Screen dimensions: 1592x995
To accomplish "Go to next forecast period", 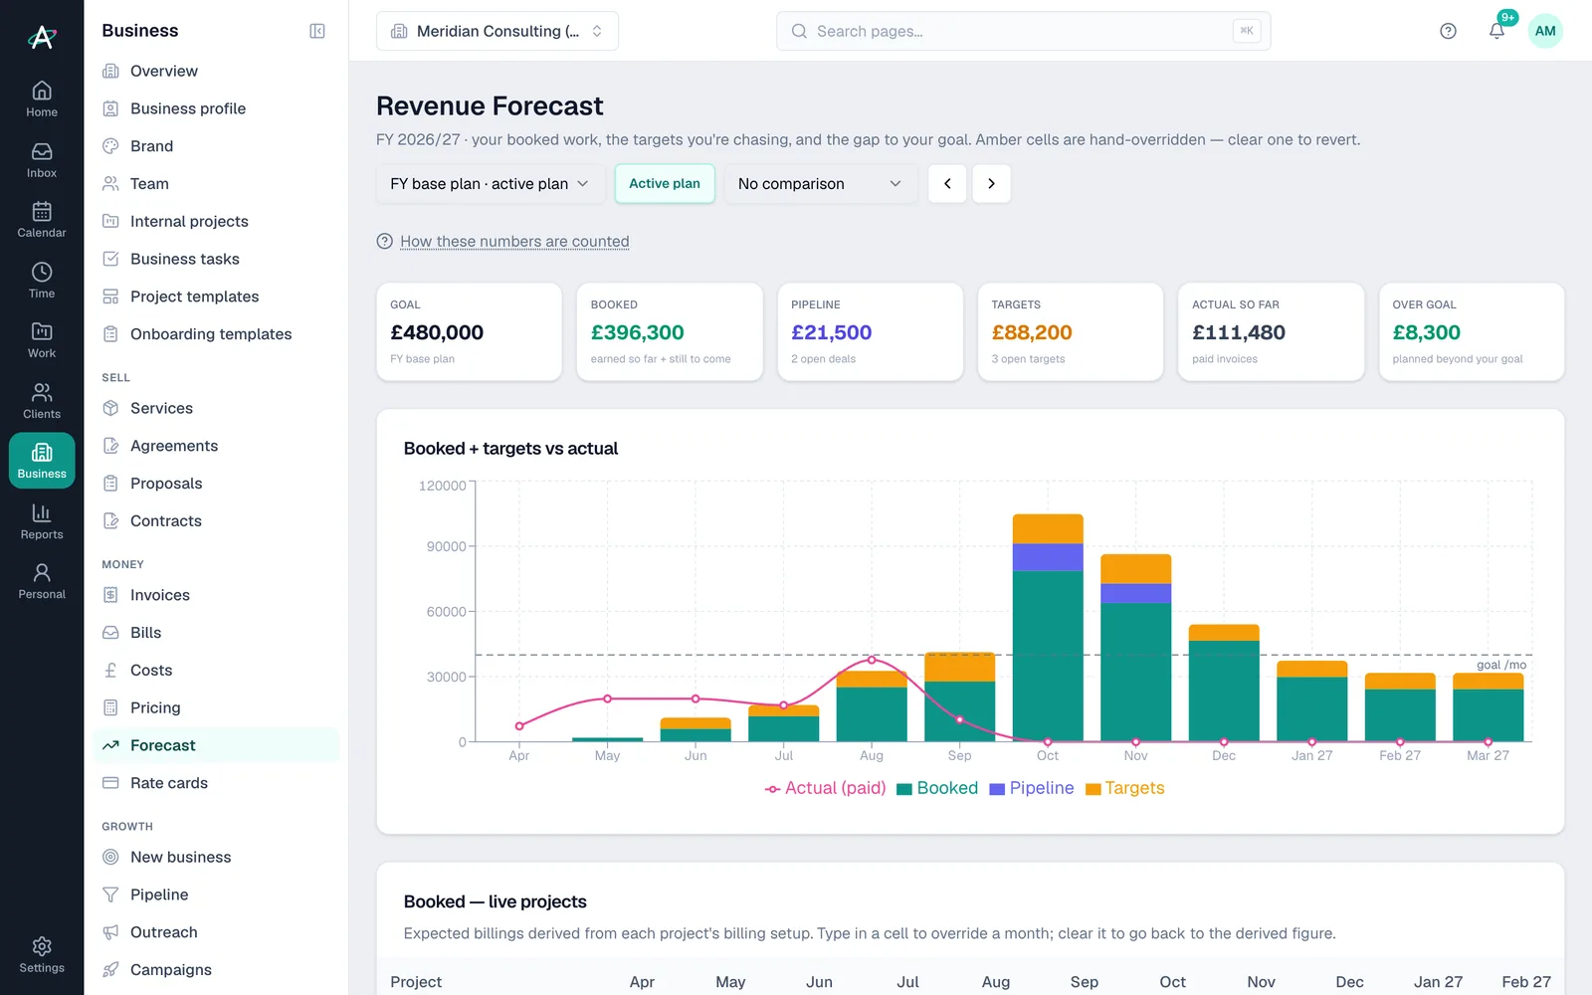I will click(991, 183).
